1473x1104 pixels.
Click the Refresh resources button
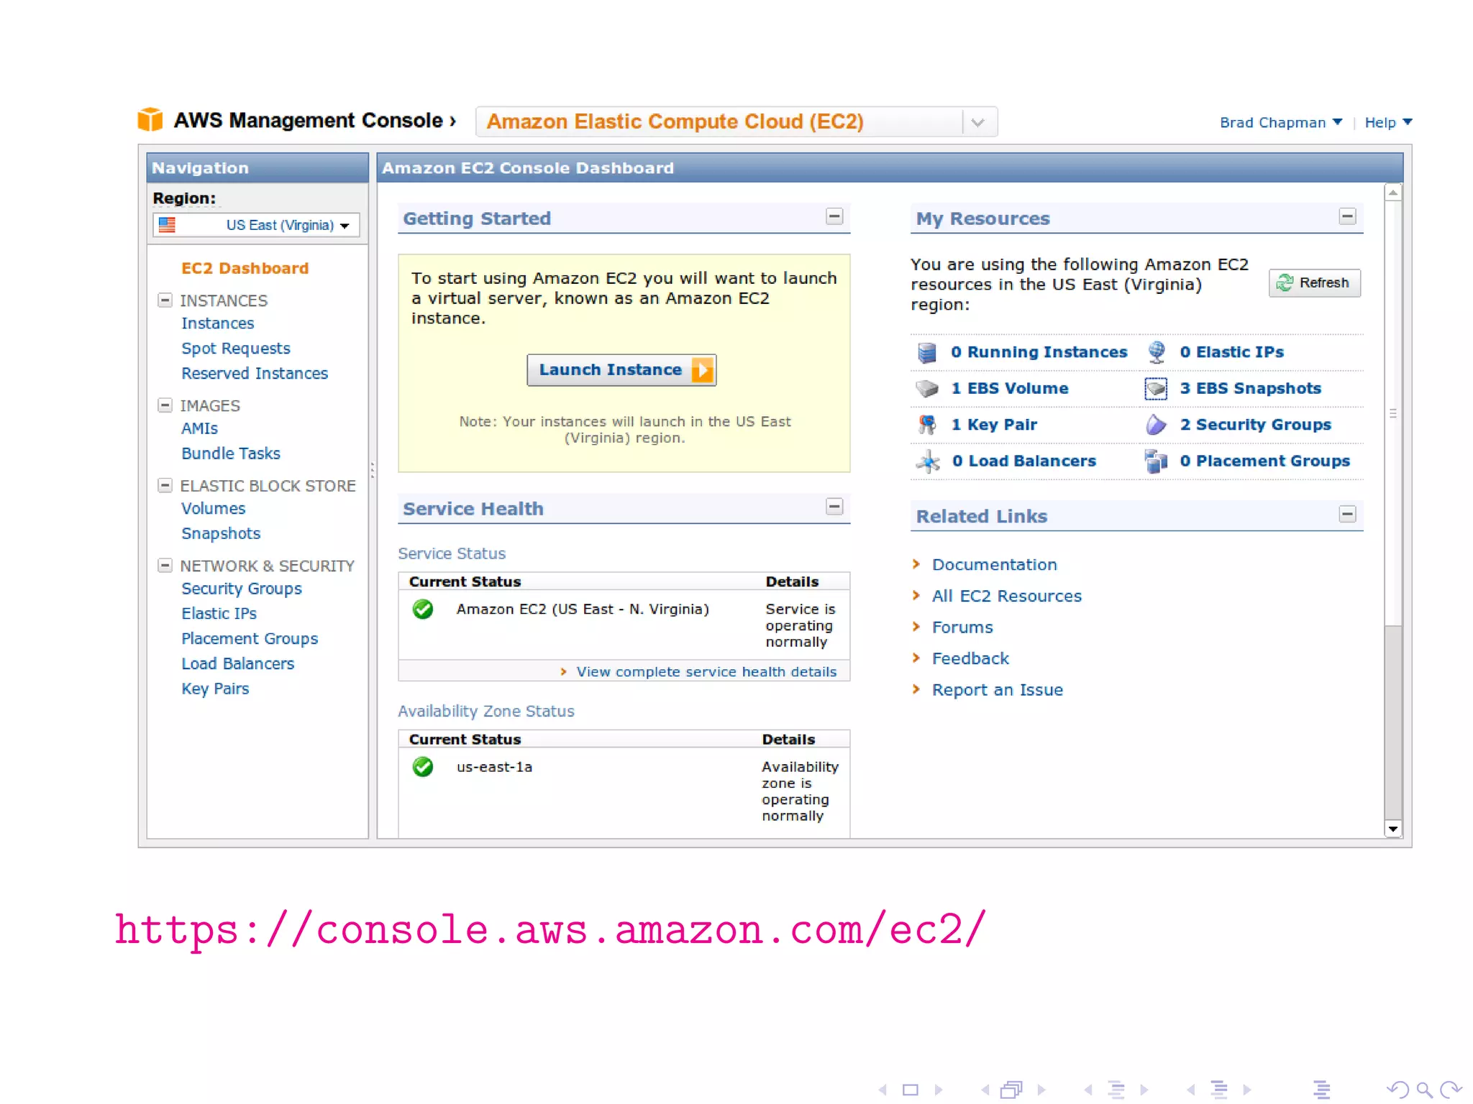click(1314, 283)
